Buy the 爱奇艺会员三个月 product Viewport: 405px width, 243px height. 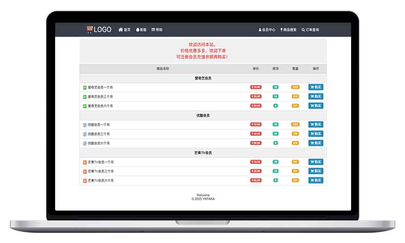(x=315, y=97)
